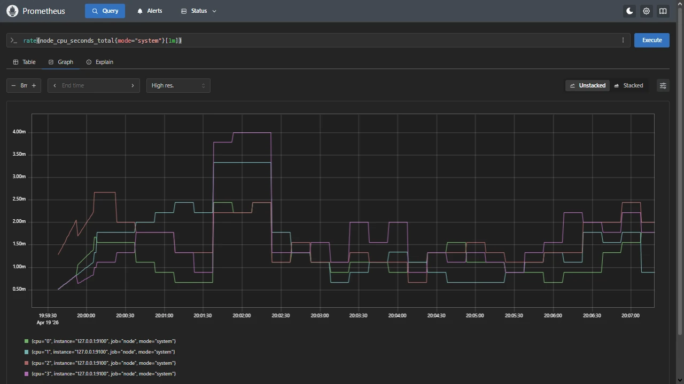Advance end time with right chevron

(x=133, y=85)
